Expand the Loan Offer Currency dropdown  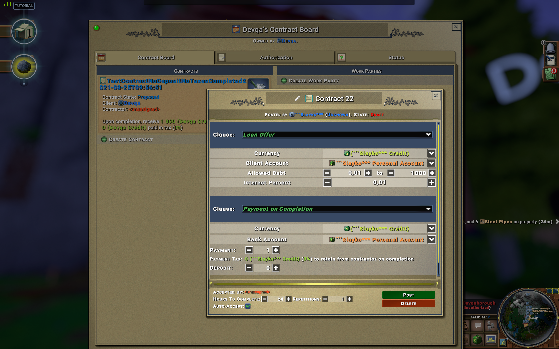(432, 153)
